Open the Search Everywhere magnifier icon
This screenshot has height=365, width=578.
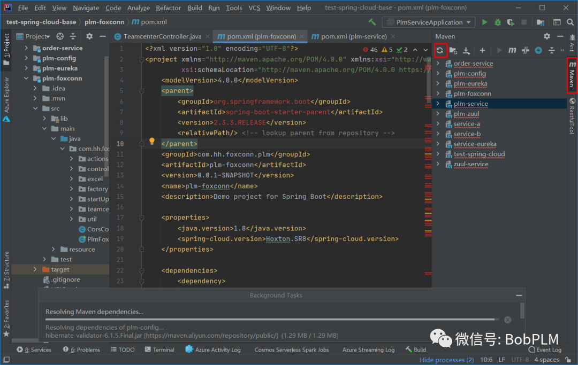click(x=570, y=22)
